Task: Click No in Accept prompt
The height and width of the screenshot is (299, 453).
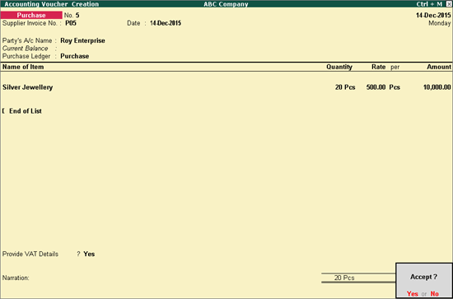Action: click(435, 294)
